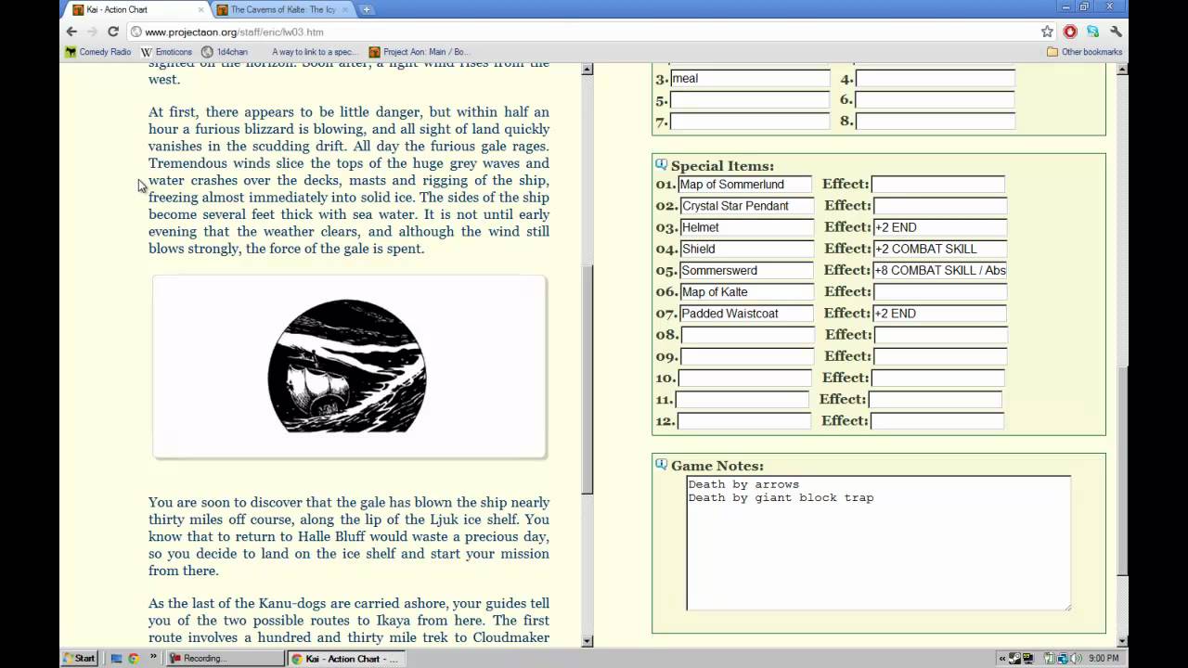
Task: Launch Chrome from the Quick Launch bar
Action: click(x=134, y=659)
